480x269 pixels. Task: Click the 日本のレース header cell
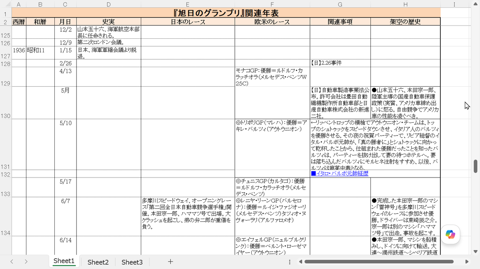coord(188,22)
